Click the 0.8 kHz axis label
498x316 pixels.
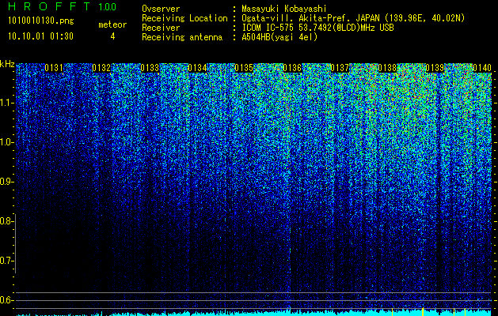6,221
